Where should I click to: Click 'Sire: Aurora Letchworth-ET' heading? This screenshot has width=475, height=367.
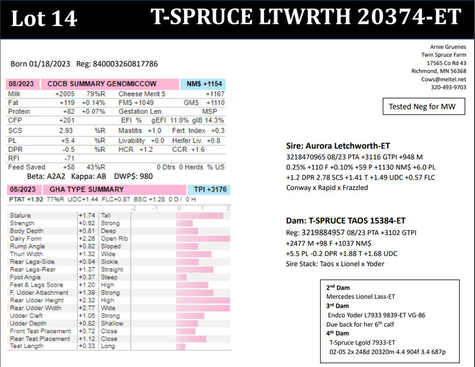click(x=338, y=146)
